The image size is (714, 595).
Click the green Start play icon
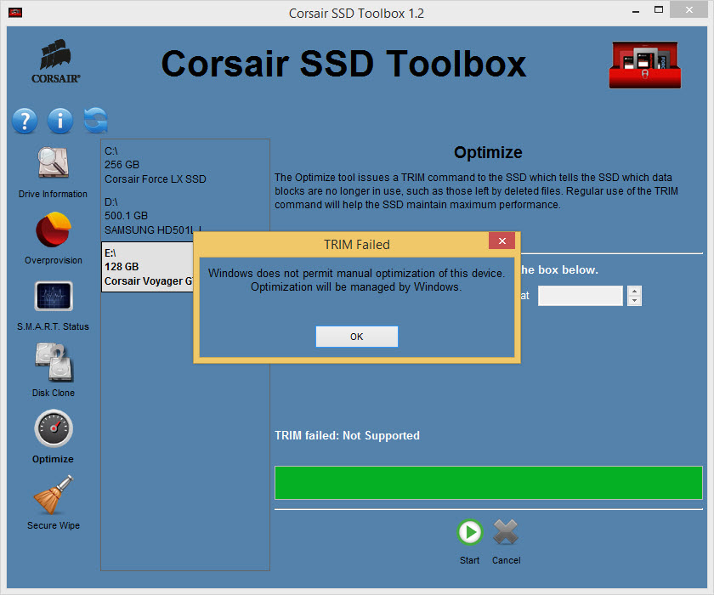469,532
